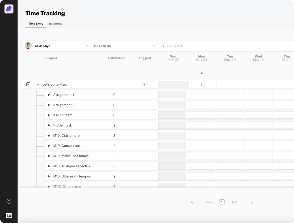Viewport: 294px width, 223px height.
Task: Click the blue logged total 13 link
Action: 143,84
